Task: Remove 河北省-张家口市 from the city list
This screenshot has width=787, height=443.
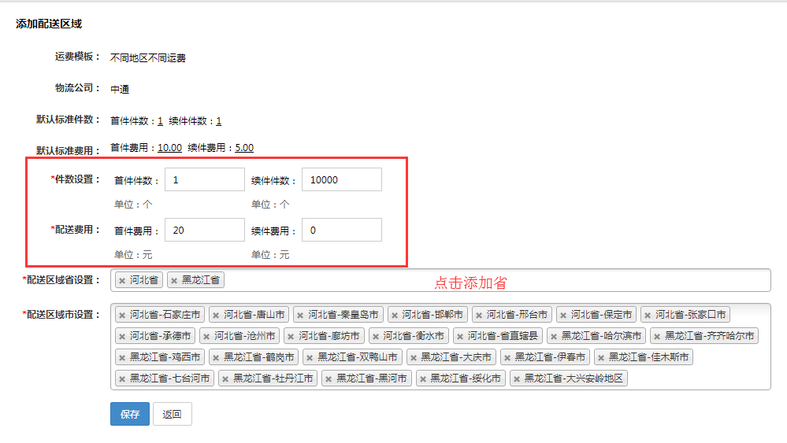Action: click(648, 315)
